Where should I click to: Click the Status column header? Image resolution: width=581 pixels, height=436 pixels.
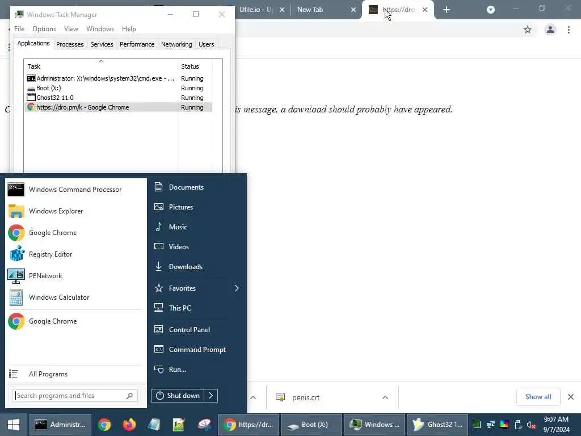[x=195, y=66]
